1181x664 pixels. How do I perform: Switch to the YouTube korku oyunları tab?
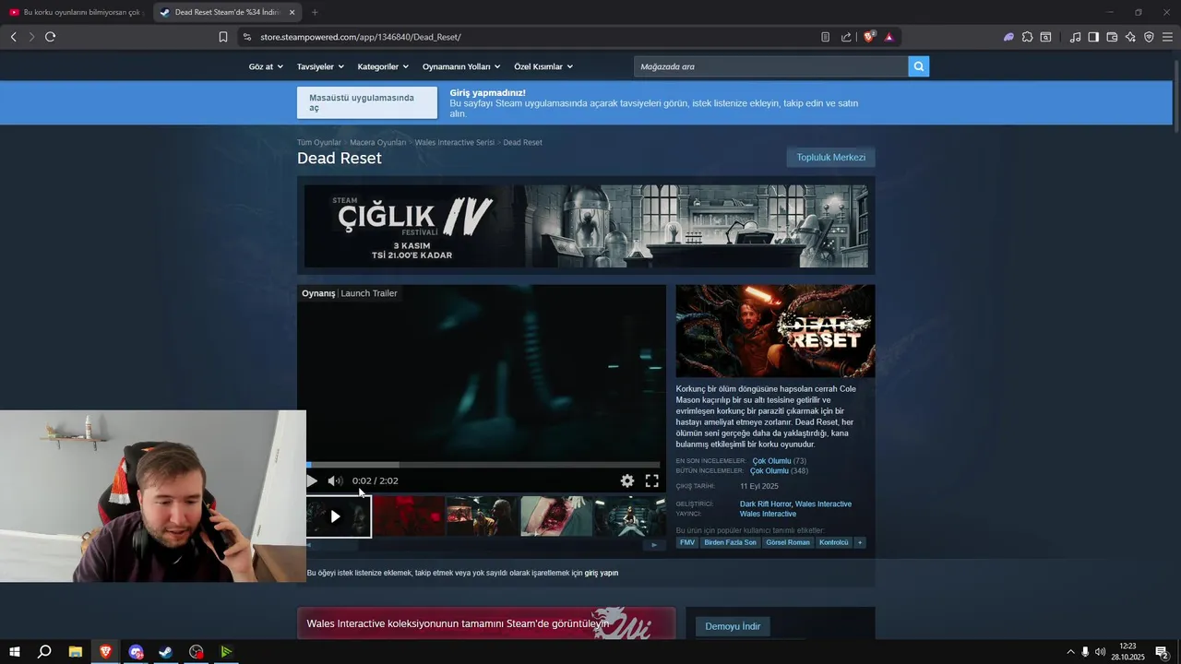76,12
